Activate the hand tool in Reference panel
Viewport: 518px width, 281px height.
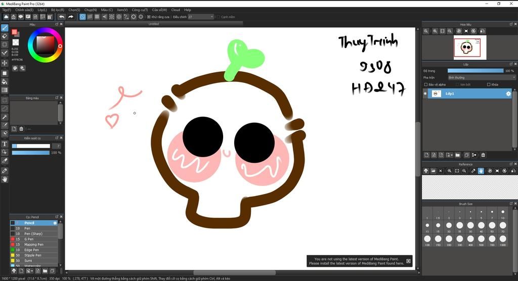pyautogui.click(x=481, y=171)
